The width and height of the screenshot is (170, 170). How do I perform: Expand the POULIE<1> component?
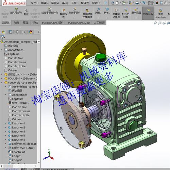(x=2, y=79)
